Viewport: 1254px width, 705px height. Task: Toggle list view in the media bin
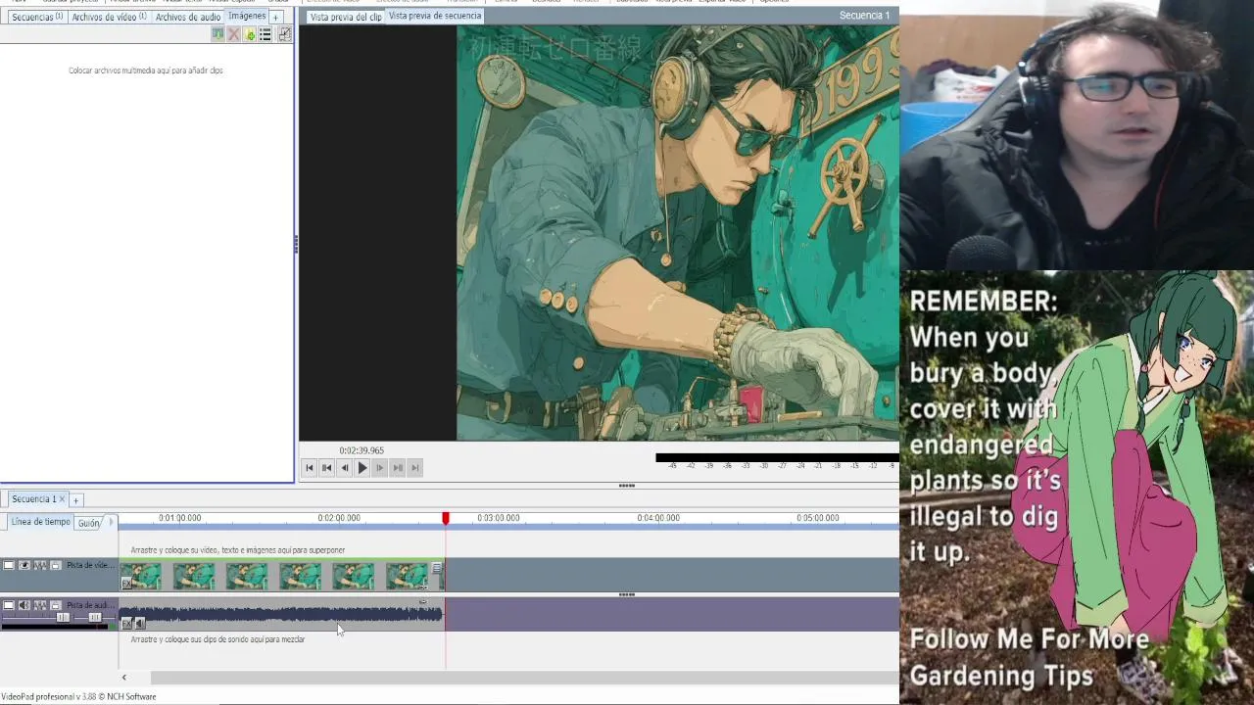pos(265,34)
